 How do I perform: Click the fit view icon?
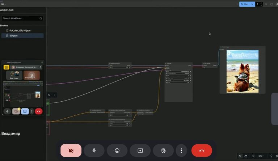[253, 156]
